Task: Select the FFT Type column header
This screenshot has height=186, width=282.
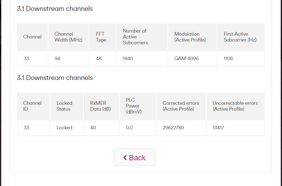Action: (x=101, y=37)
